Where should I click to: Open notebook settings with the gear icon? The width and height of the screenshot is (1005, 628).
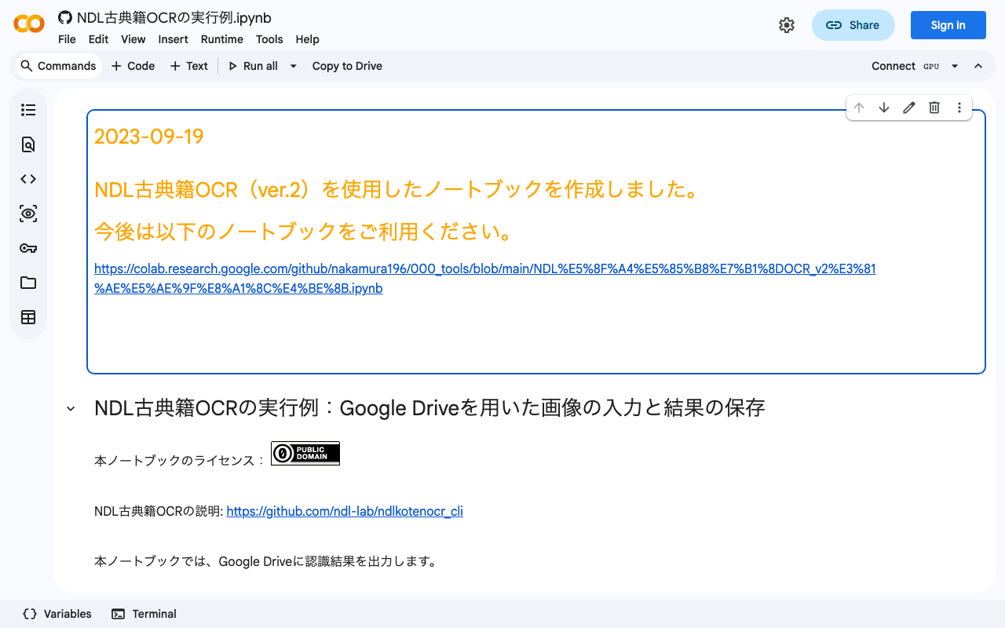tap(787, 24)
